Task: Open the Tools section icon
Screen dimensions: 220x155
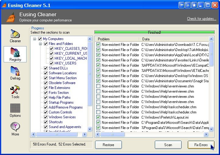Action: pyautogui.click(x=15, y=92)
